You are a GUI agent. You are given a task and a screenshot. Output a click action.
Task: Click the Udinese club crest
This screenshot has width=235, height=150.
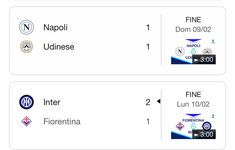[26, 46]
